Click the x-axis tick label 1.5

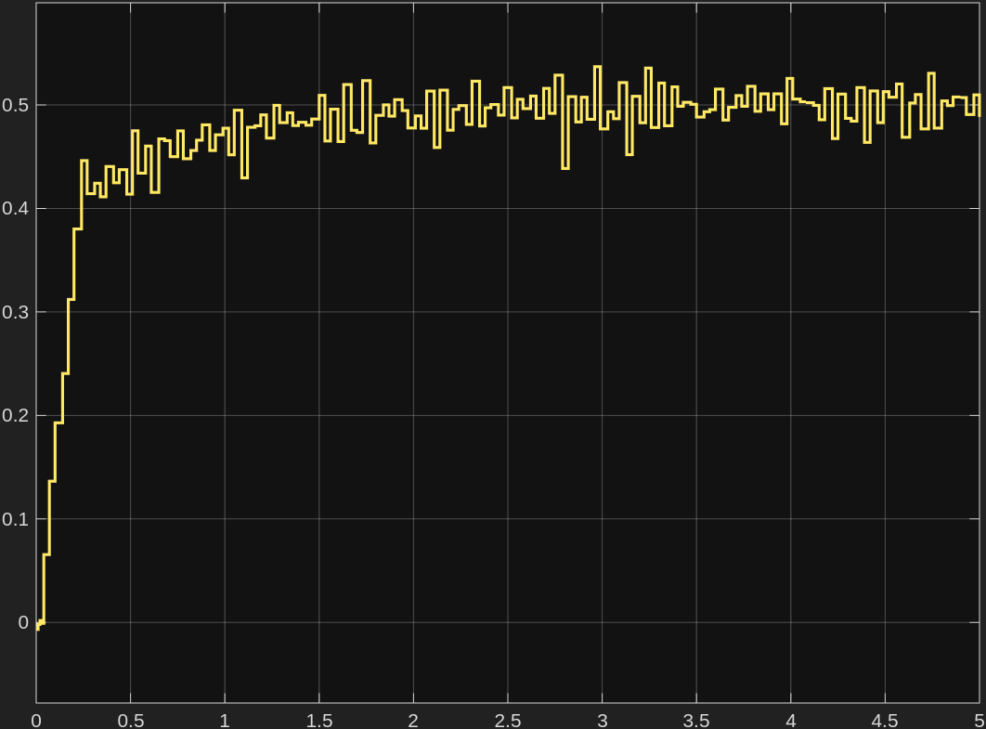pos(318,720)
